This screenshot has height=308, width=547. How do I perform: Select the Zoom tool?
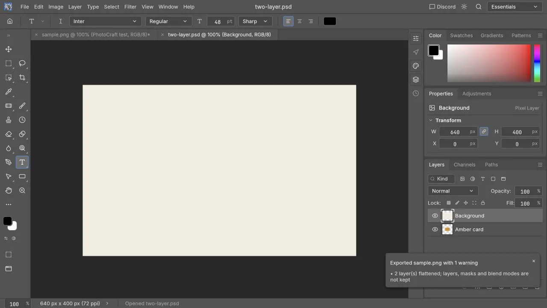(x=22, y=190)
